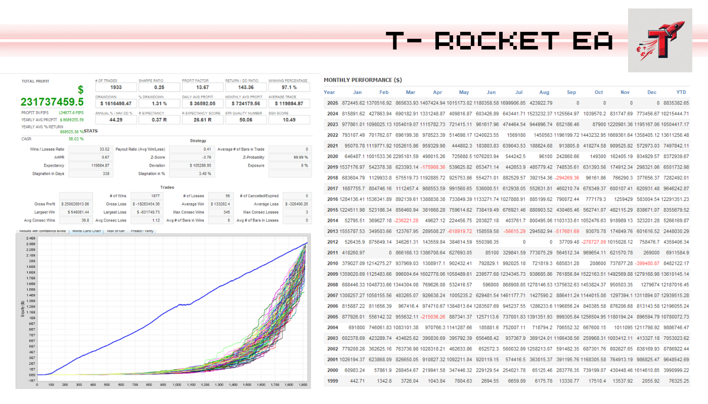Click the Z-Probability field 99.99 %
Viewport: 708px width, 404px height.
coord(289,157)
